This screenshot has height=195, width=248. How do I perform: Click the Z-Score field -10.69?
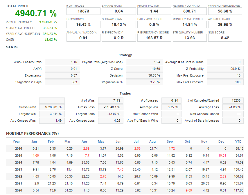pyautogui.click(x=145, y=69)
